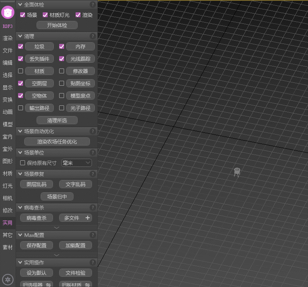This screenshot has height=287, width=308.
Task: Switch to the 灯光 sidebar tab
Action: click(8, 186)
